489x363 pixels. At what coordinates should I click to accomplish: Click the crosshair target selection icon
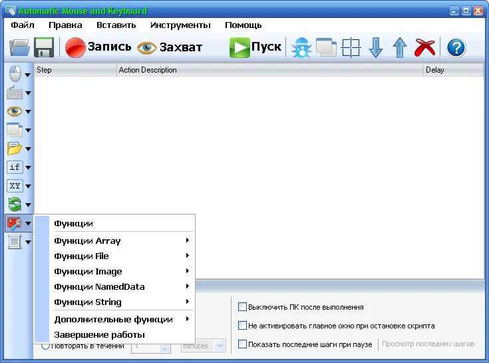[351, 47]
